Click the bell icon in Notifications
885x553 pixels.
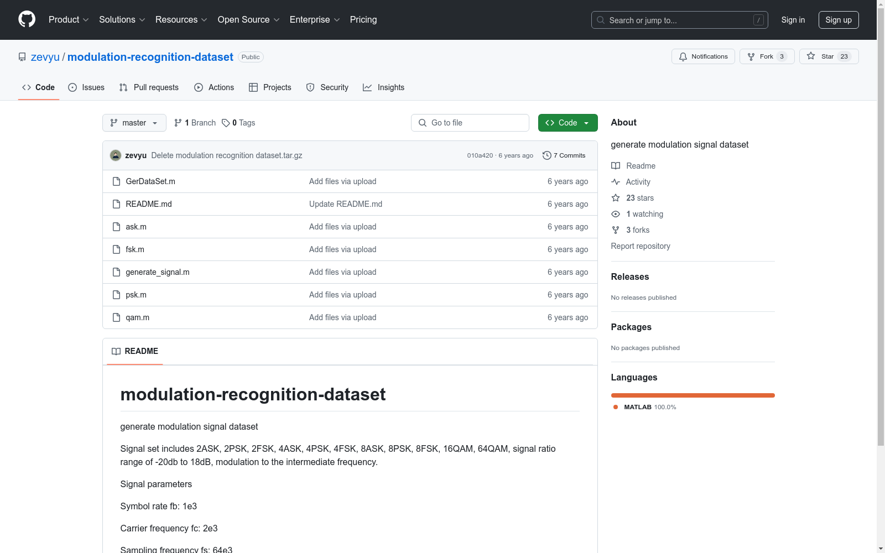coord(683,56)
